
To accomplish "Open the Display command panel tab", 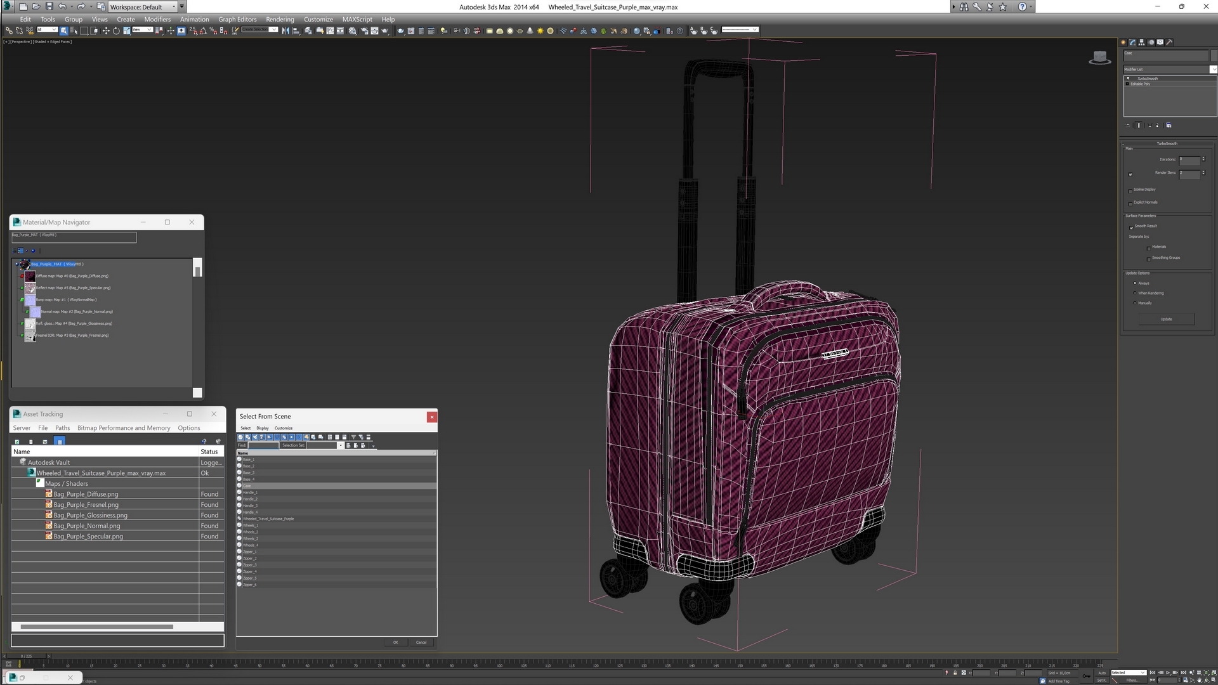I will point(1160,42).
